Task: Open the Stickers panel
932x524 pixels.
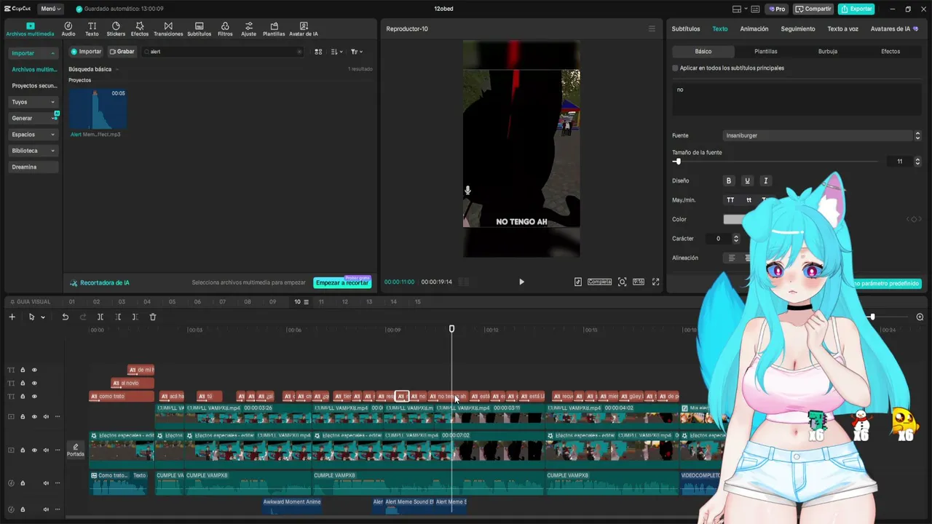Action: click(x=116, y=29)
